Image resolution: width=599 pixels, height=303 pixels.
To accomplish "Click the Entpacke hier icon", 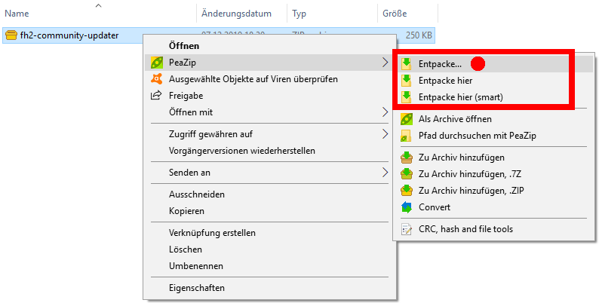I will 406,80.
